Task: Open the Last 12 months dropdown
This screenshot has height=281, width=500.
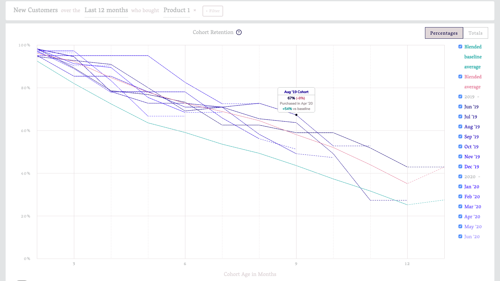Action: click(x=106, y=10)
